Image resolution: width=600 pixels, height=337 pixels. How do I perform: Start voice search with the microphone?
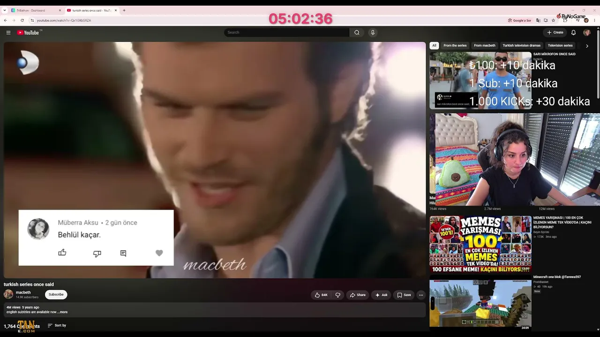click(373, 32)
